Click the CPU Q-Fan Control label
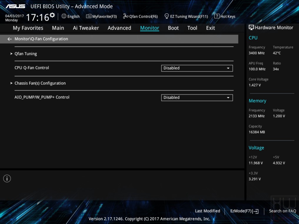Image resolution: width=299 pixels, height=224 pixels. [32, 68]
